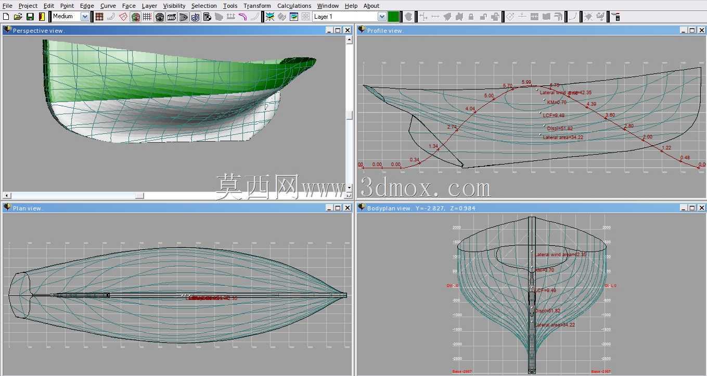This screenshot has width=707, height=376.
Task: Click the point alignment icon after layer properties
Action: [423, 17]
